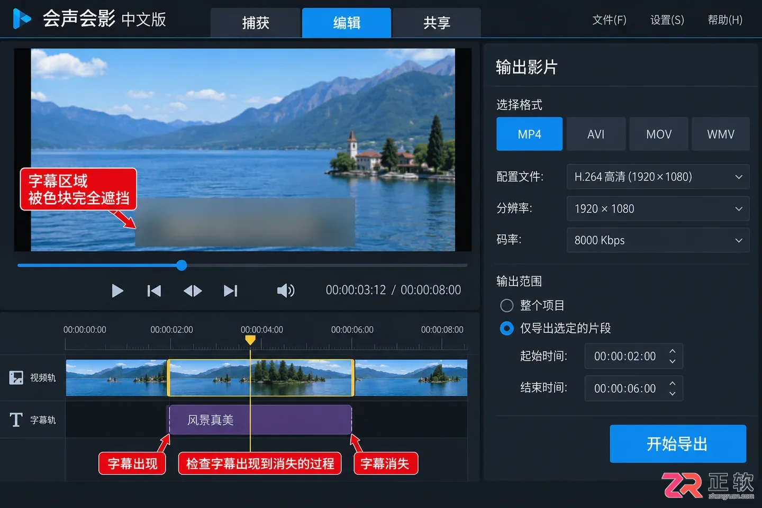The width and height of the screenshot is (762, 508).
Task: Open the 配置文件 H.264 dropdown
Action: tap(658, 177)
